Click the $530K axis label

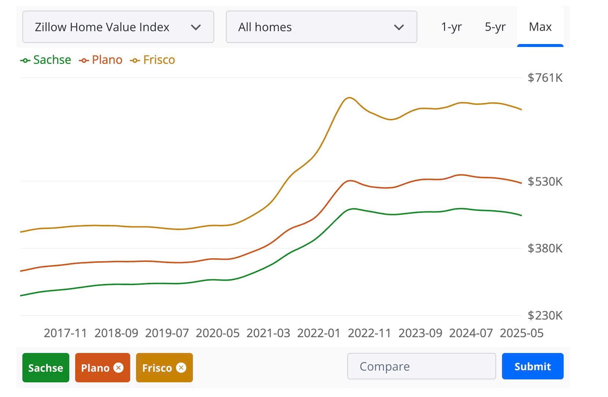[x=545, y=182]
